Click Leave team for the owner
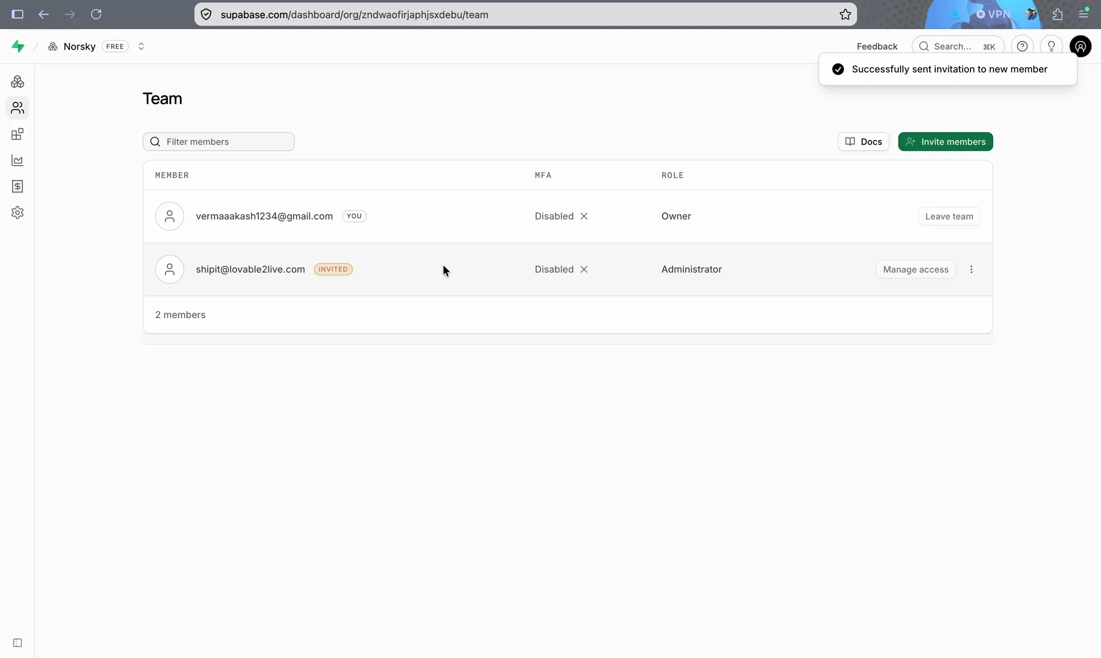 (x=949, y=216)
